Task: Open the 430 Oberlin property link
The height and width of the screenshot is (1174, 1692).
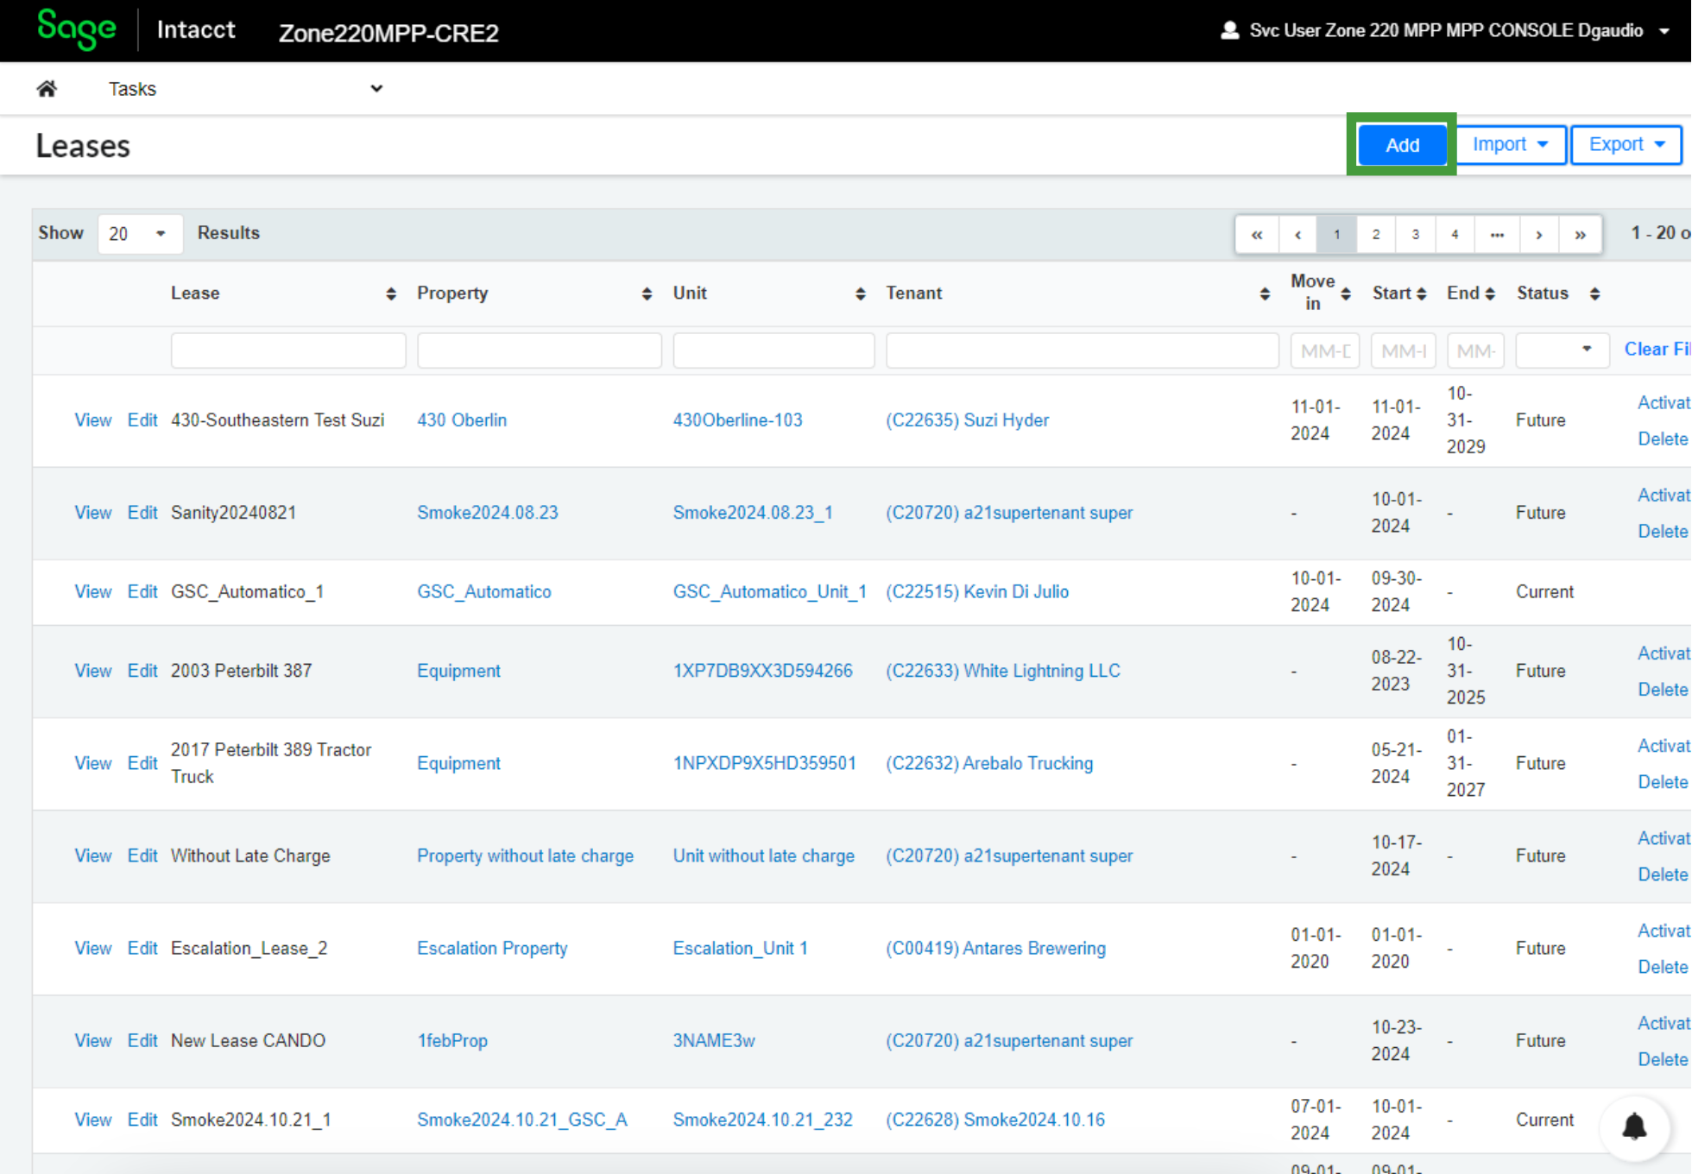Action: [x=462, y=420]
